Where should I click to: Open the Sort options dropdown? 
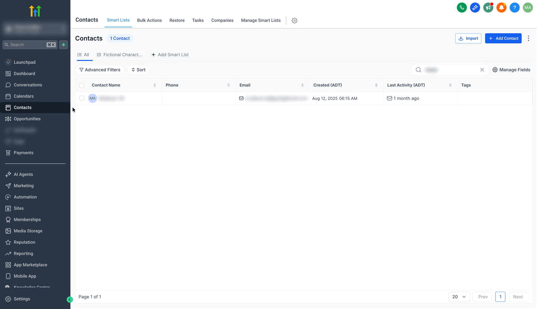tap(138, 70)
